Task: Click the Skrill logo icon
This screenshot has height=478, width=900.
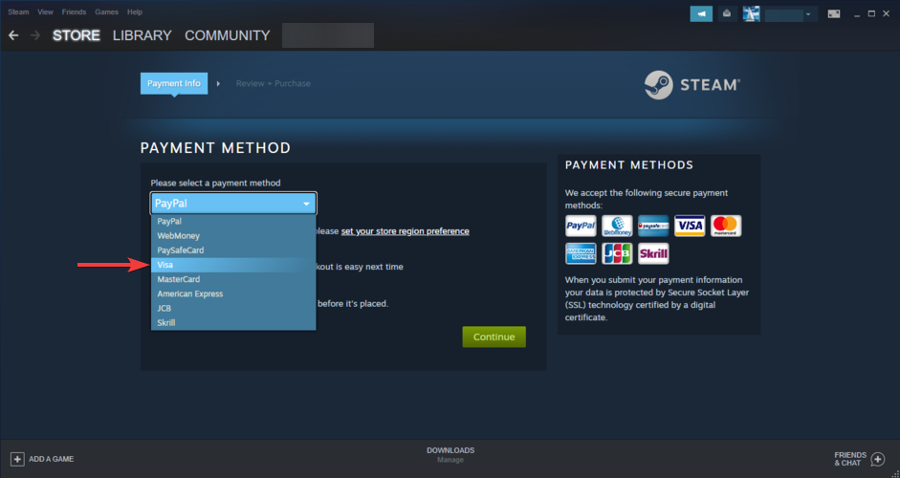Action: [x=653, y=253]
